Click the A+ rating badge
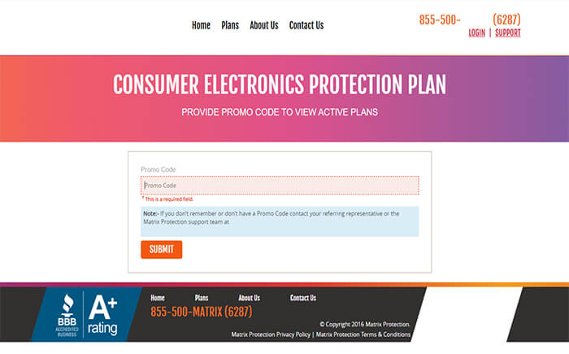This screenshot has height=354, width=569. pos(102,315)
